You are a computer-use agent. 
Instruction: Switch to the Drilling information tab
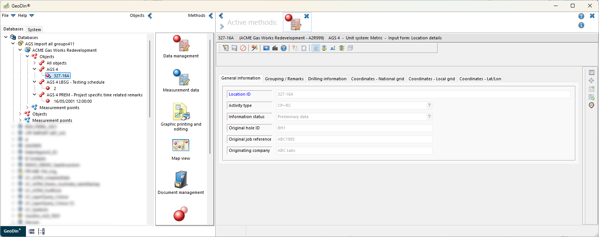(x=327, y=79)
